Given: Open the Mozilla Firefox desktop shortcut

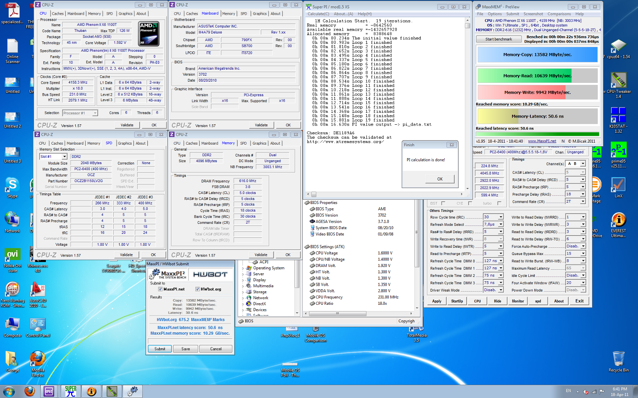Looking at the screenshot, I should coord(38,364).
